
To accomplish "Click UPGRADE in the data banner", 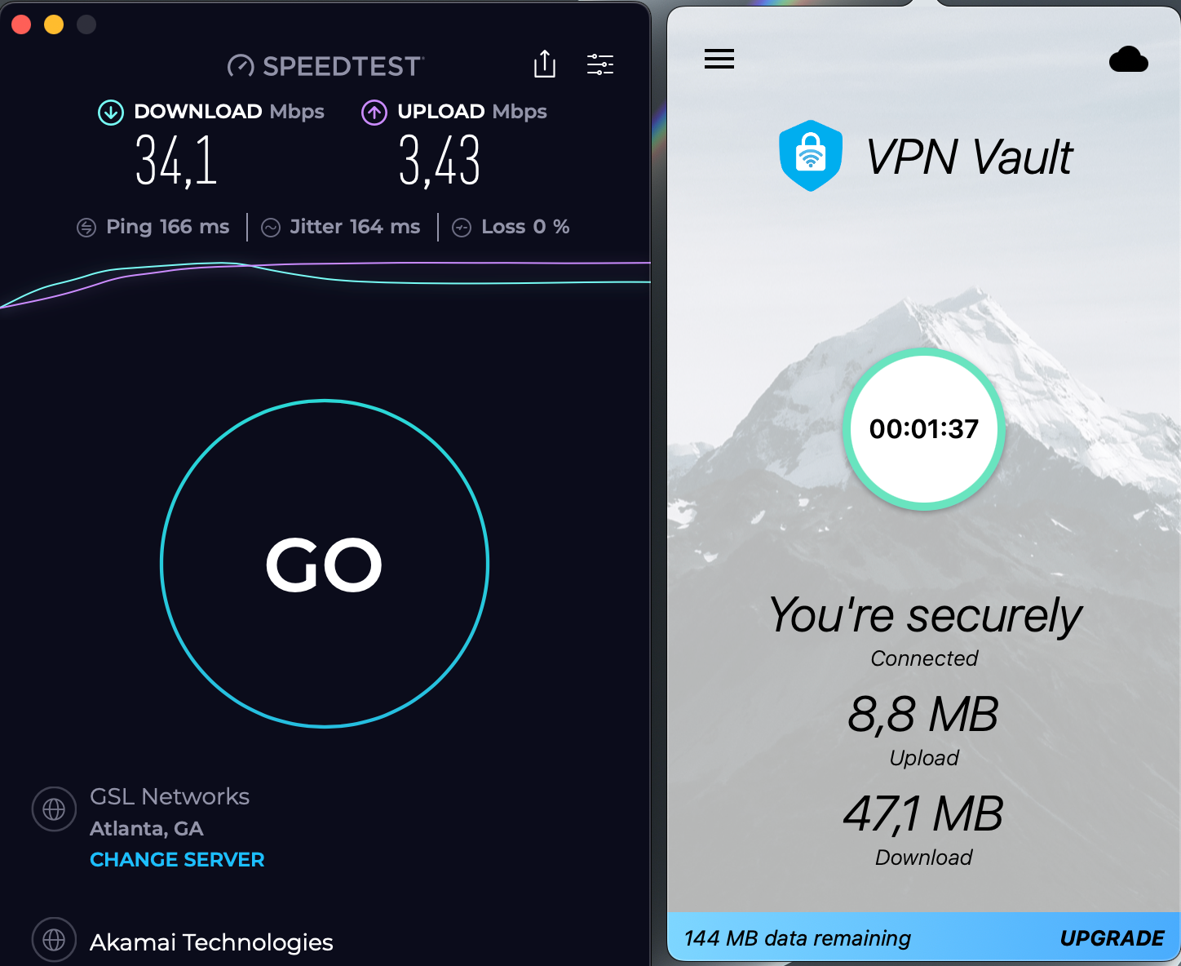I will pyautogui.click(x=1111, y=938).
